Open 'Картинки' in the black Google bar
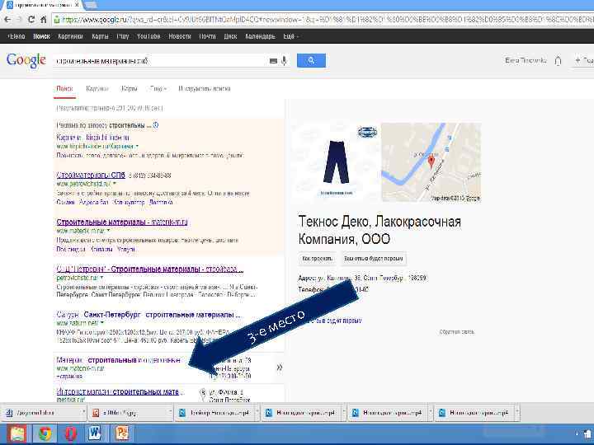Image resolution: width=594 pixels, height=445 pixels. [x=70, y=37]
